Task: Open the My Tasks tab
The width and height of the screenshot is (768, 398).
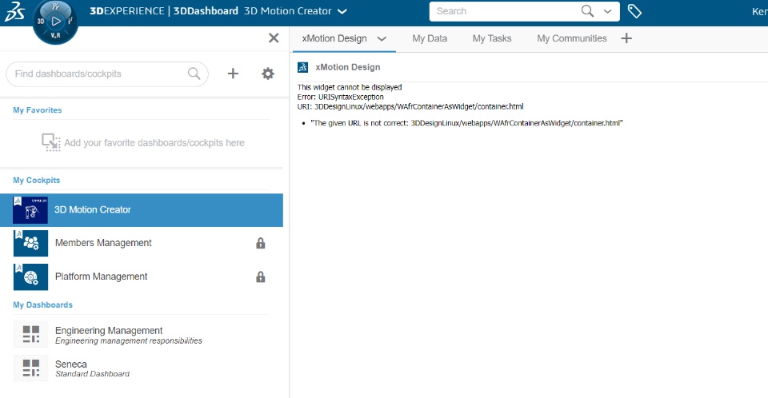Action: click(x=492, y=38)
